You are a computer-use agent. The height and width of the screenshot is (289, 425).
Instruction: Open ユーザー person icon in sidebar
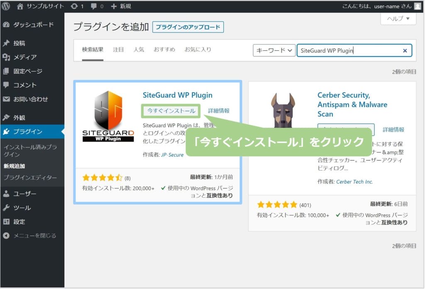click(x=6, y=194)
